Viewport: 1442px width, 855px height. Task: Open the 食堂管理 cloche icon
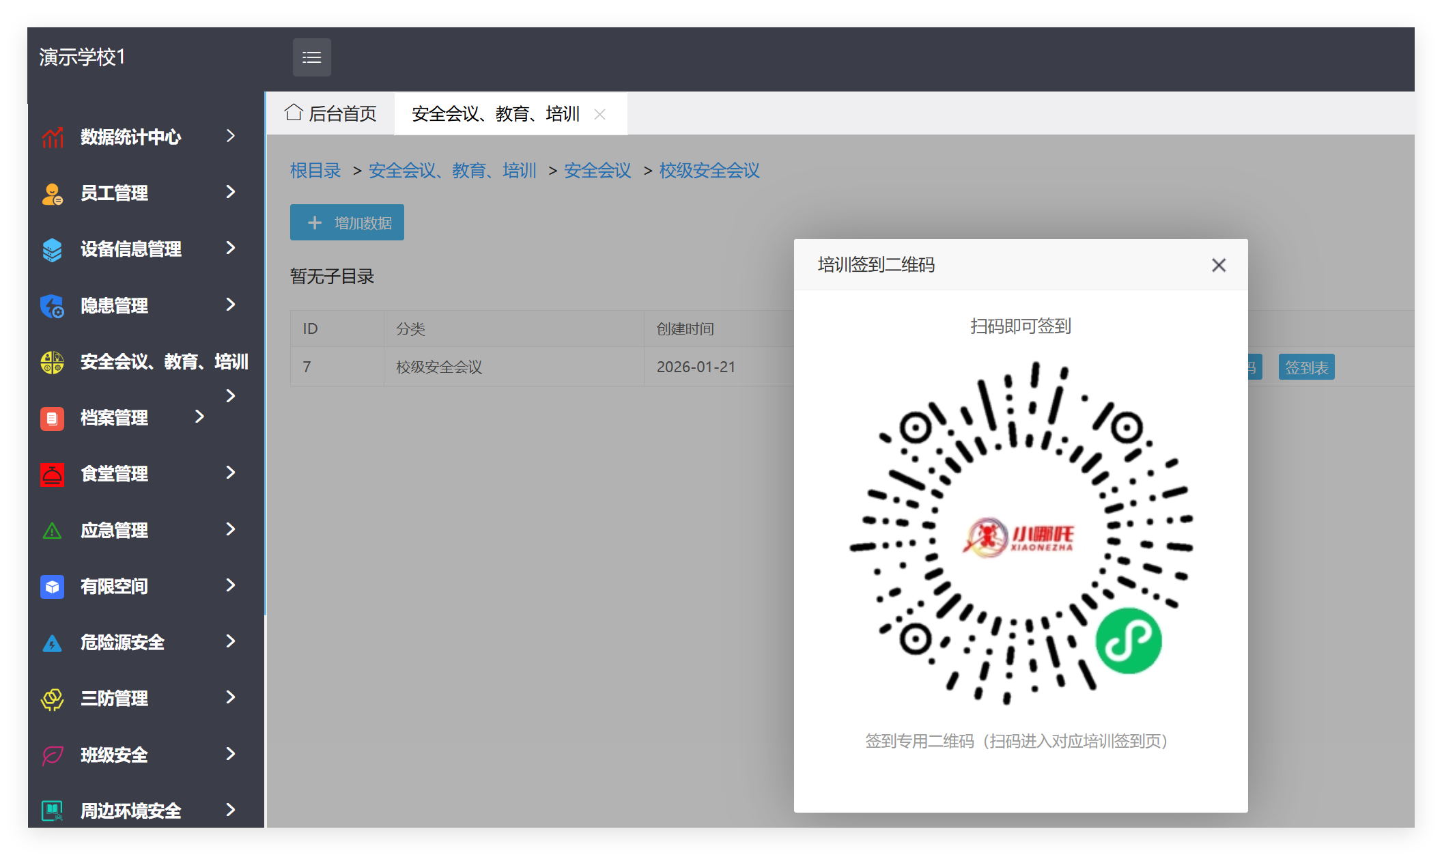pyautogui.click(x=51, y=473)
